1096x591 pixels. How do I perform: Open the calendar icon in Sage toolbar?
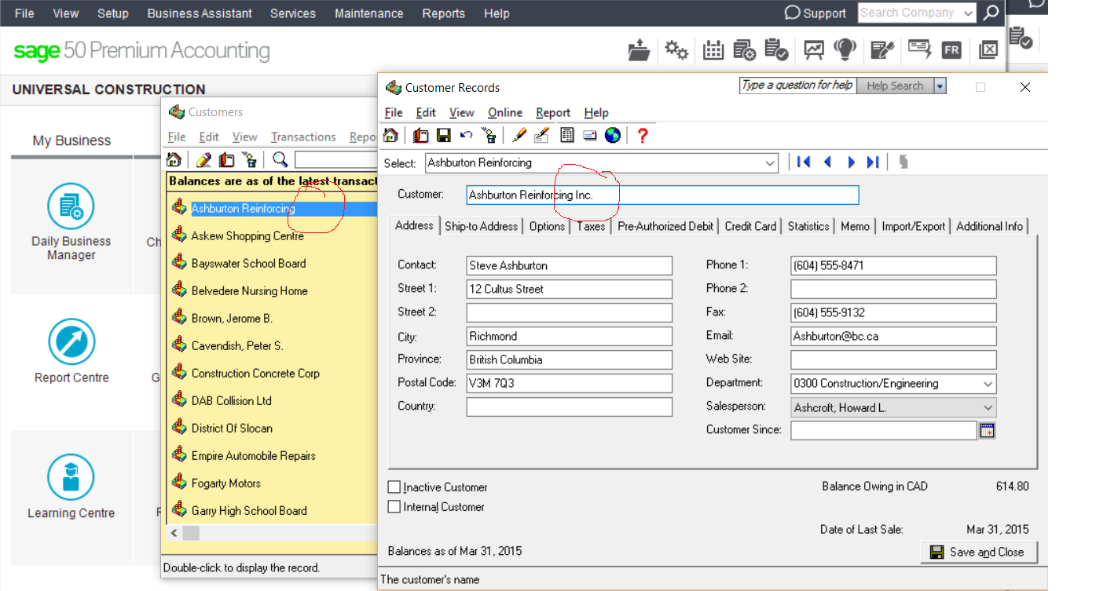click(x=713, y=50)
